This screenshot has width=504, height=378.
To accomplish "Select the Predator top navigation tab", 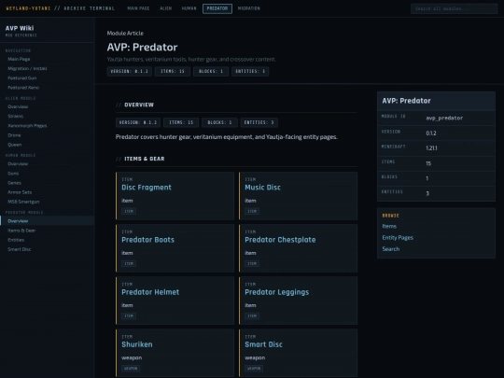I will (217, 8).
